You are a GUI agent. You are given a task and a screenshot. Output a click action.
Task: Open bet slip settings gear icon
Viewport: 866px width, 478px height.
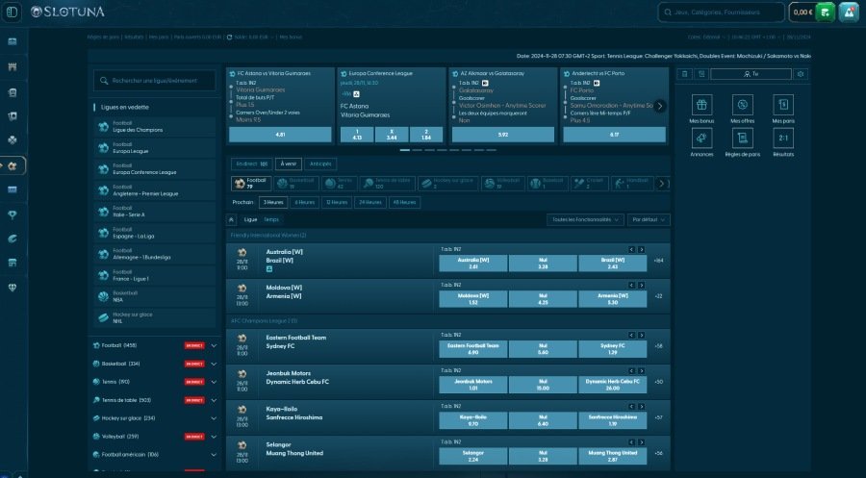click(x=801, y=74)
